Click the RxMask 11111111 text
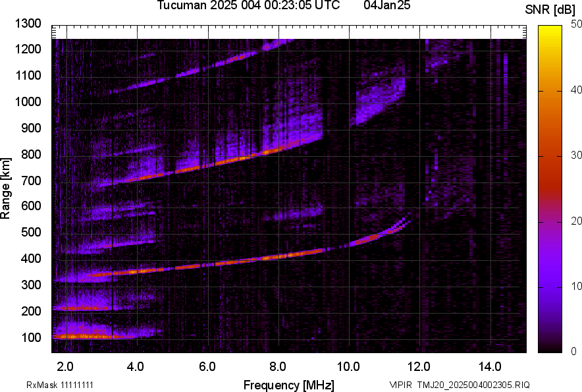Screen dimensions: 582x392 (64, 385)
